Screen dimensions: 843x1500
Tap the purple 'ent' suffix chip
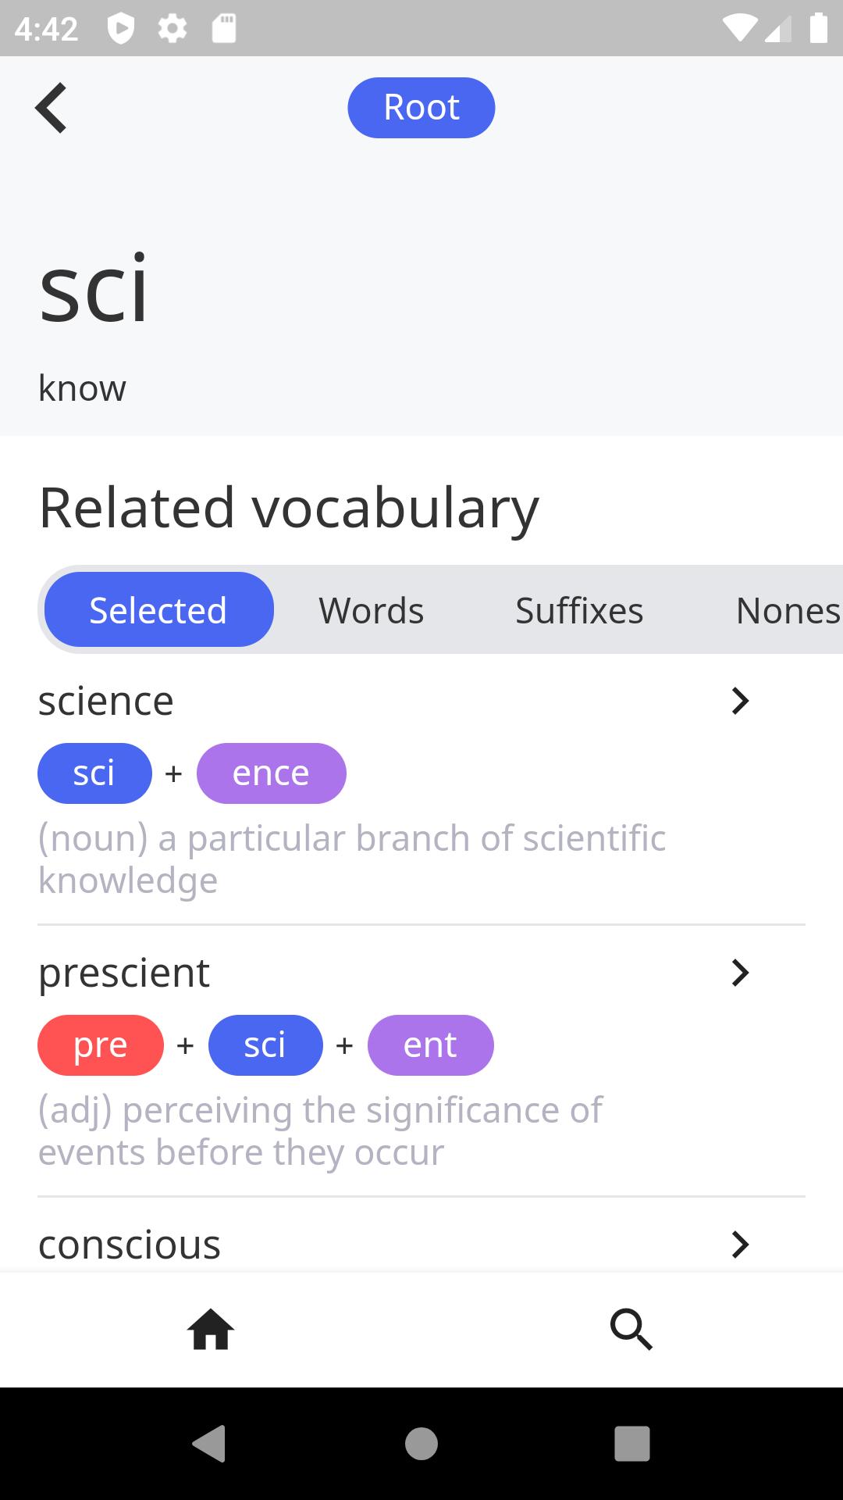(x=430, y=1045)
